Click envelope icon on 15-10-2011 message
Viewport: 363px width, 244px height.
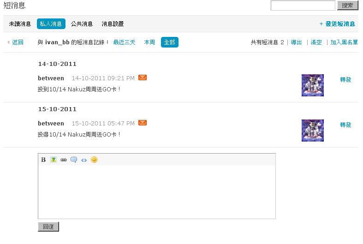143,123
